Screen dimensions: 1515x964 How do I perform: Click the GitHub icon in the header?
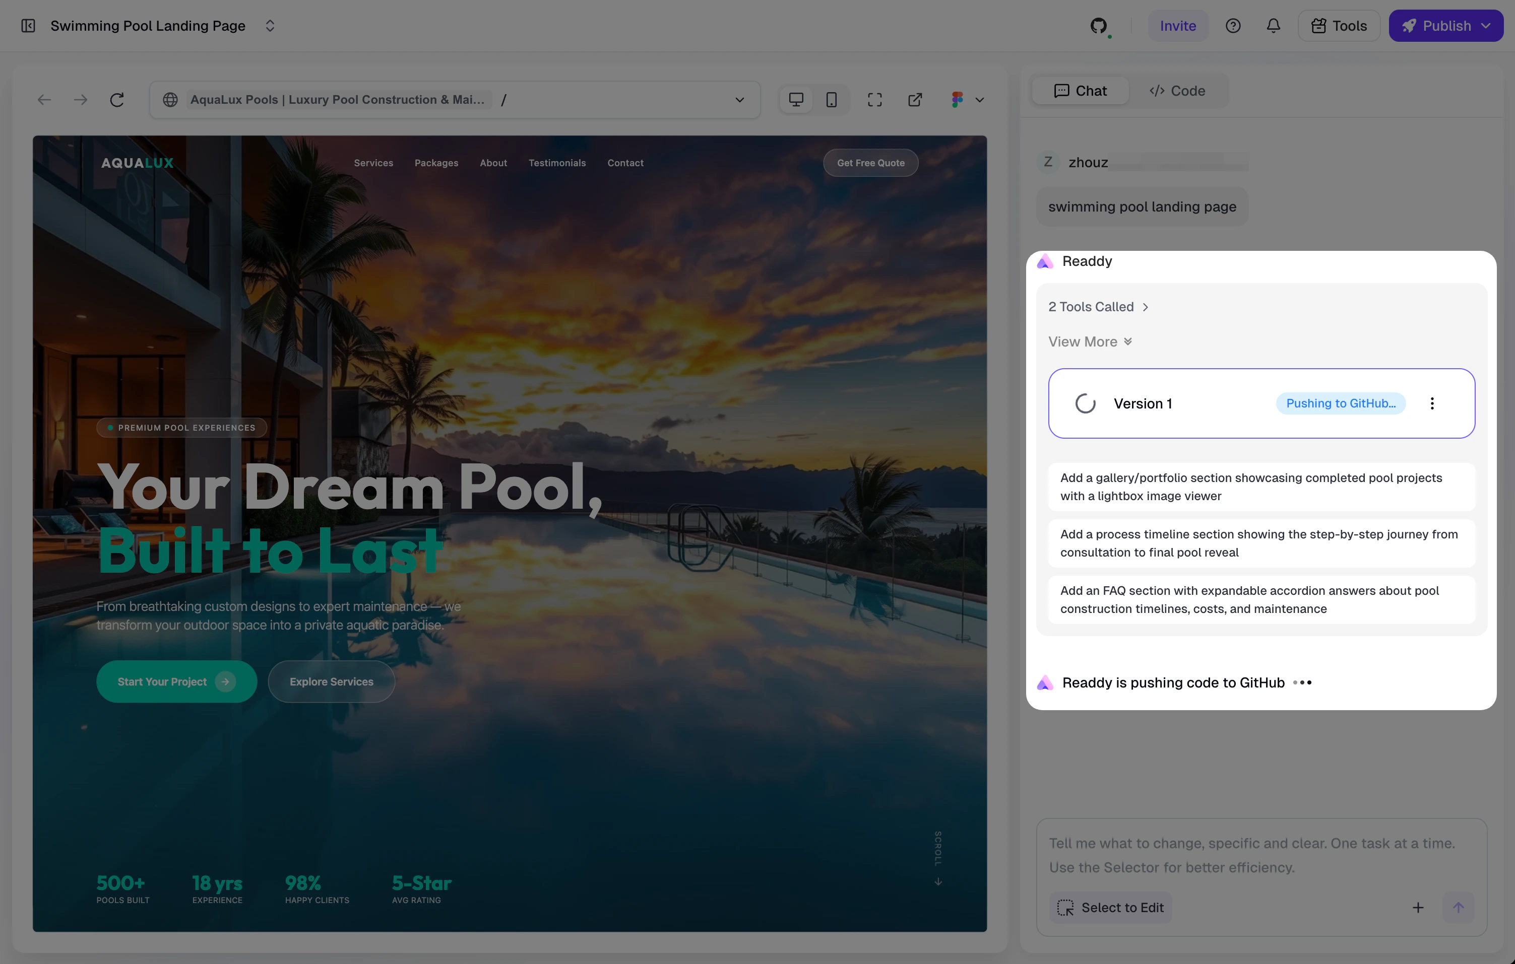1099,26
